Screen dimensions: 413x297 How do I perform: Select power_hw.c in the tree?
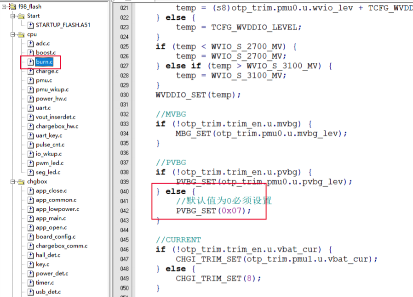pos(52,99)
